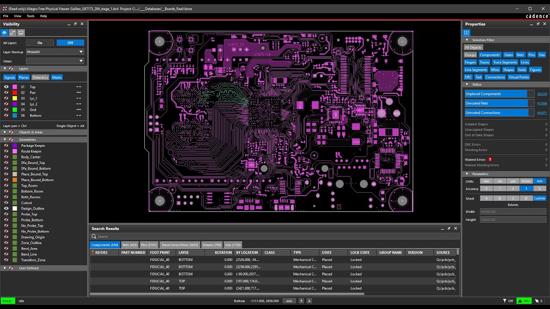Click the P button in status bar
Image resolution: width=550 pixels, height=309 pixels.
(301, 301)
